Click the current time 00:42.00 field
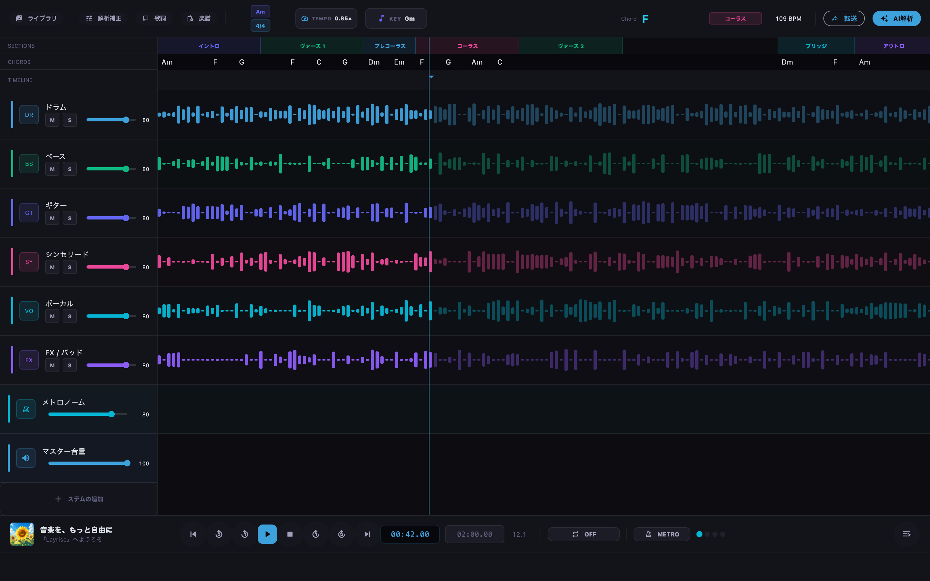 coord(410,534)
